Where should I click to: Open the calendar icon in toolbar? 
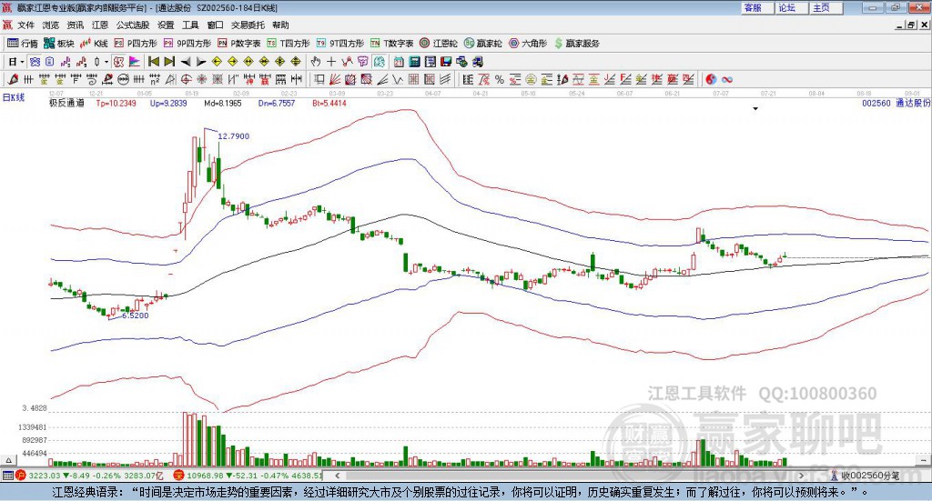399,62
